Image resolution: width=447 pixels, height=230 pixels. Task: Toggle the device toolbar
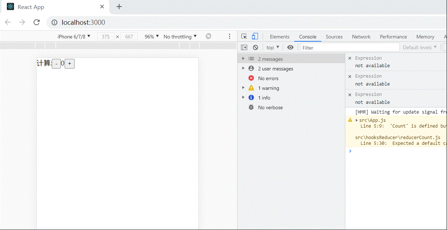[255, 36]
